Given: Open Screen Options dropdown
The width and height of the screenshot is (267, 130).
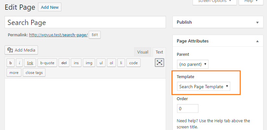Looking at the screenshot, I should pos(215,1).
